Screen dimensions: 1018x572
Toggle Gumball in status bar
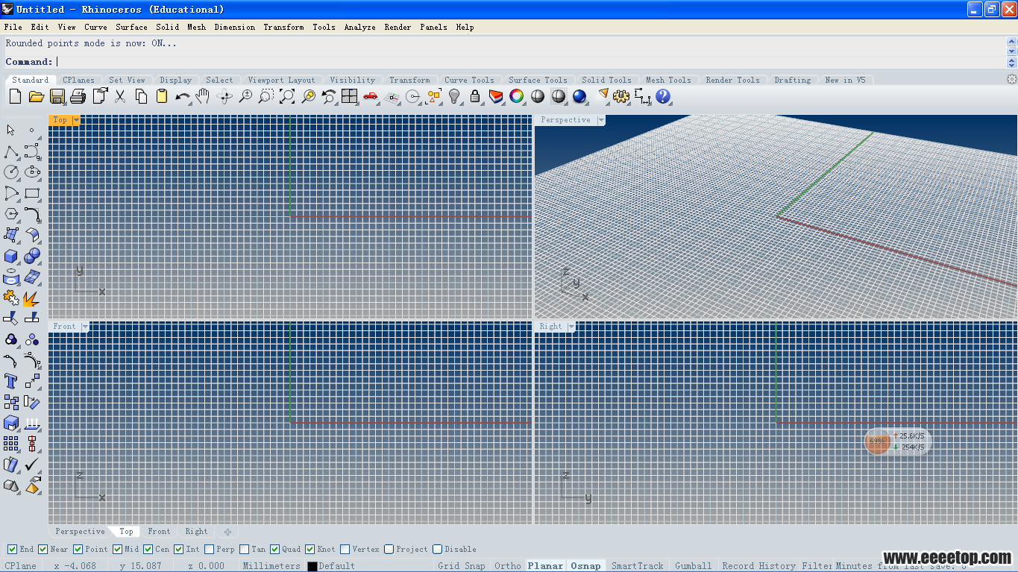tap(694, 566)
